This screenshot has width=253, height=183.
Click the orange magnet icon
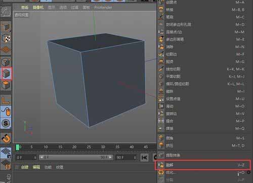point(6,138)
